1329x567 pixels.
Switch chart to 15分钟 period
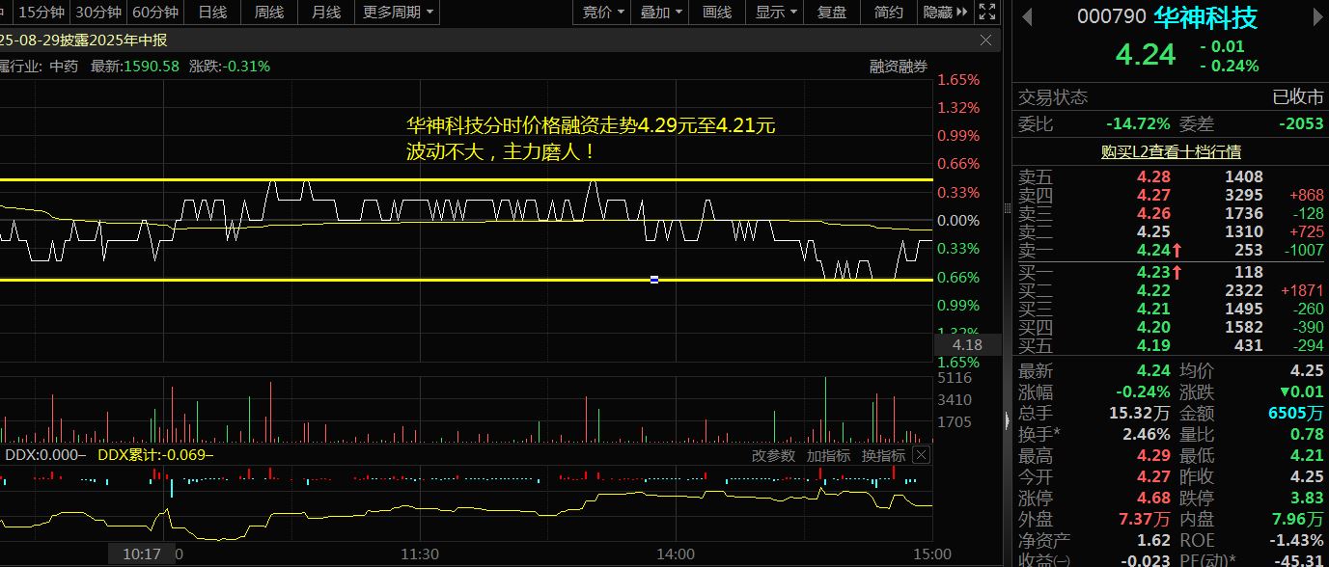[x=42, y=12]
